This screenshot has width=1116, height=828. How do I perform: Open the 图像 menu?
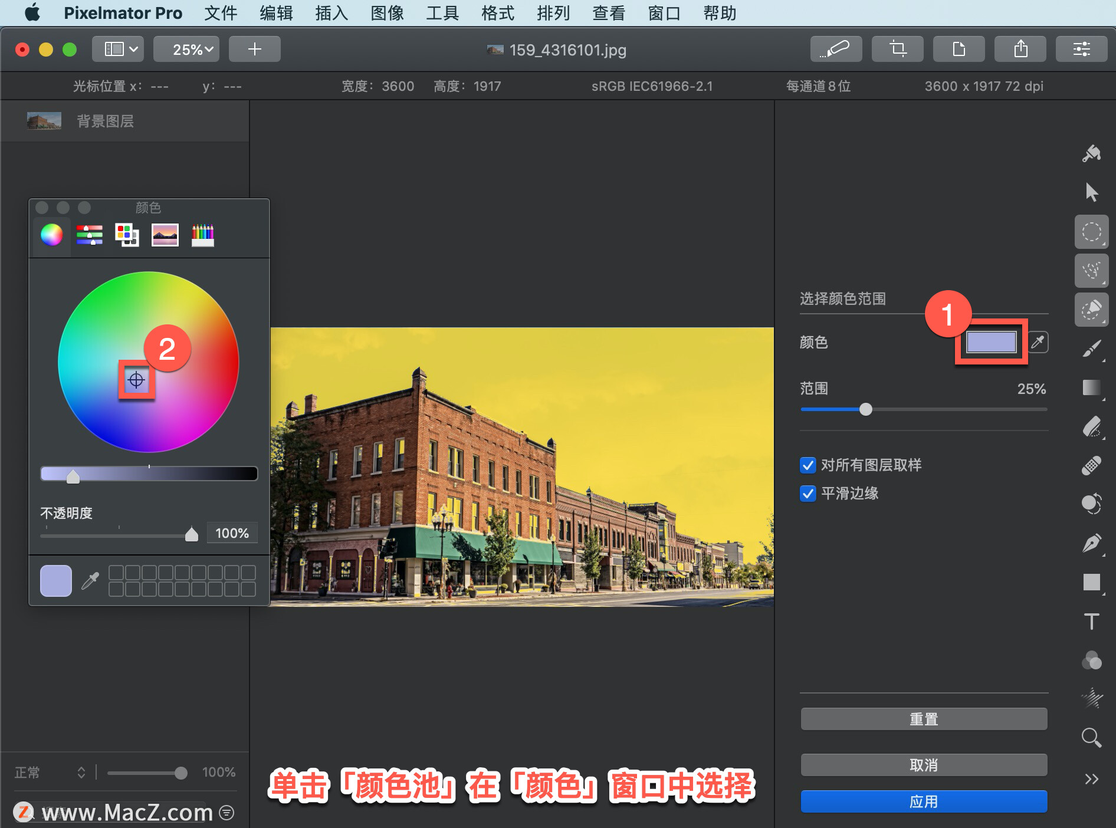coord(386,13)
